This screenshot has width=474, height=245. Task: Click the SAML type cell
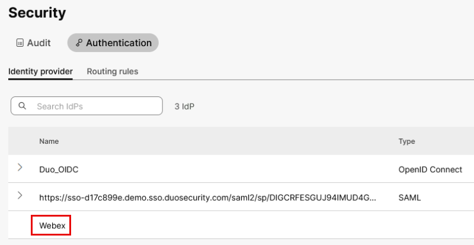(409, 197)
